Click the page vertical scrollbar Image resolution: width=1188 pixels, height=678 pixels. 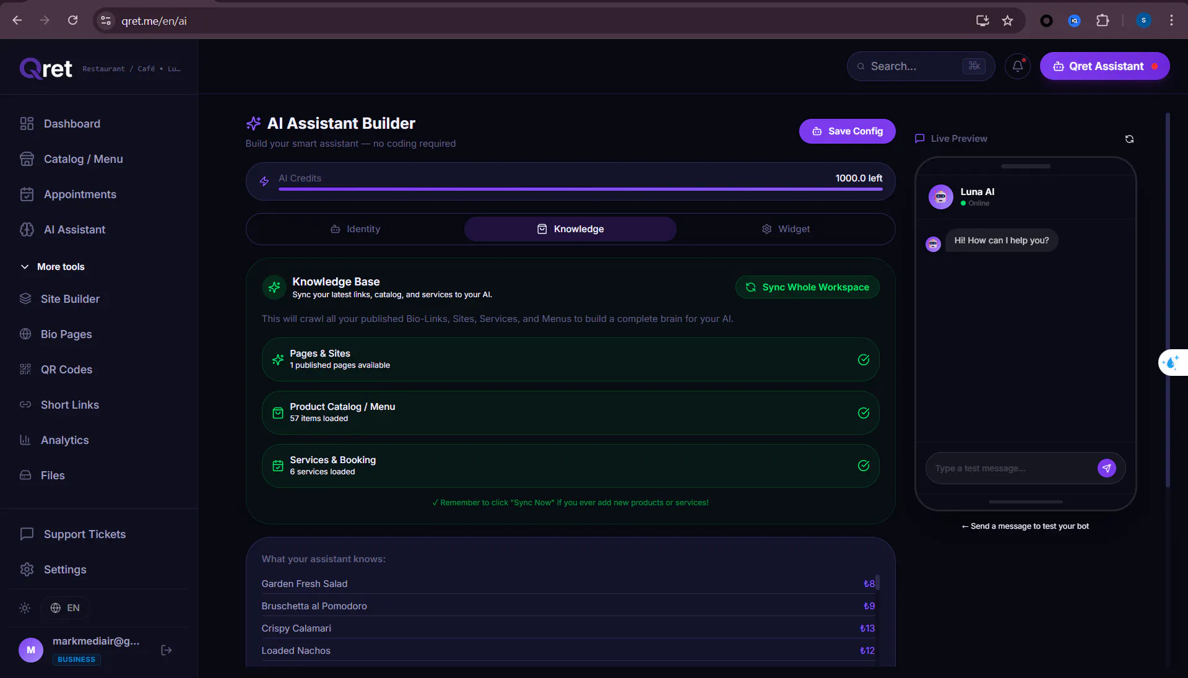(1168, 300)
